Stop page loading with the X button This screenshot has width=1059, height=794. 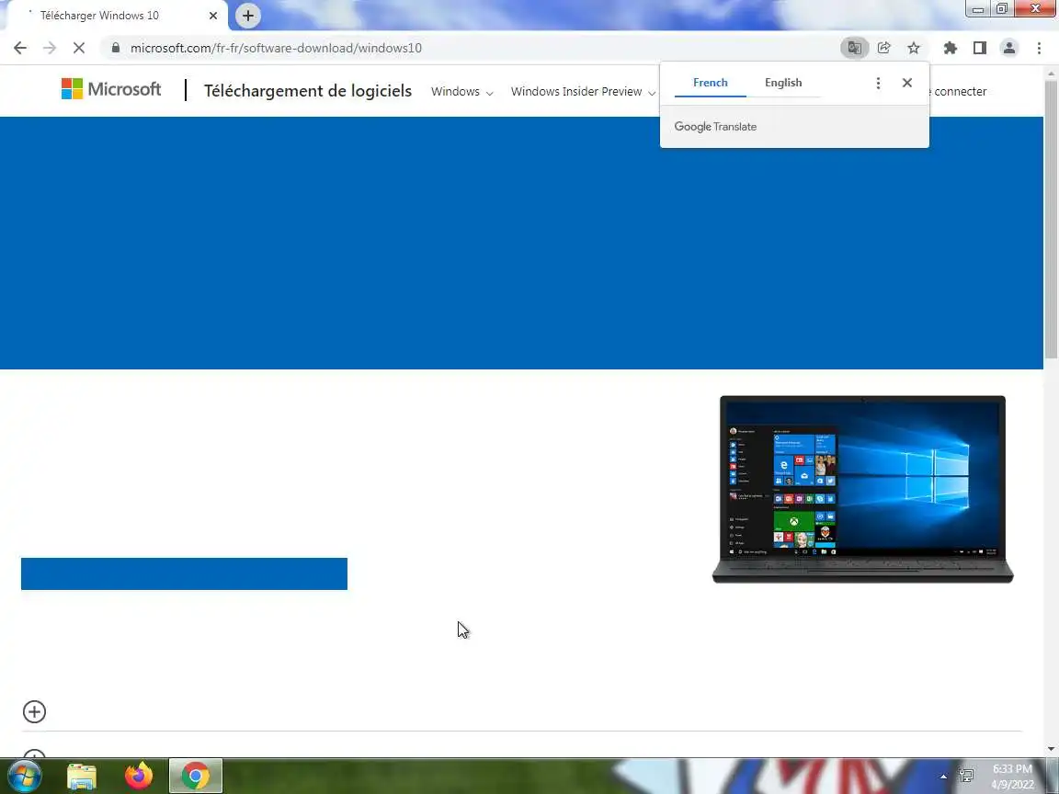(x=79, y=48)
